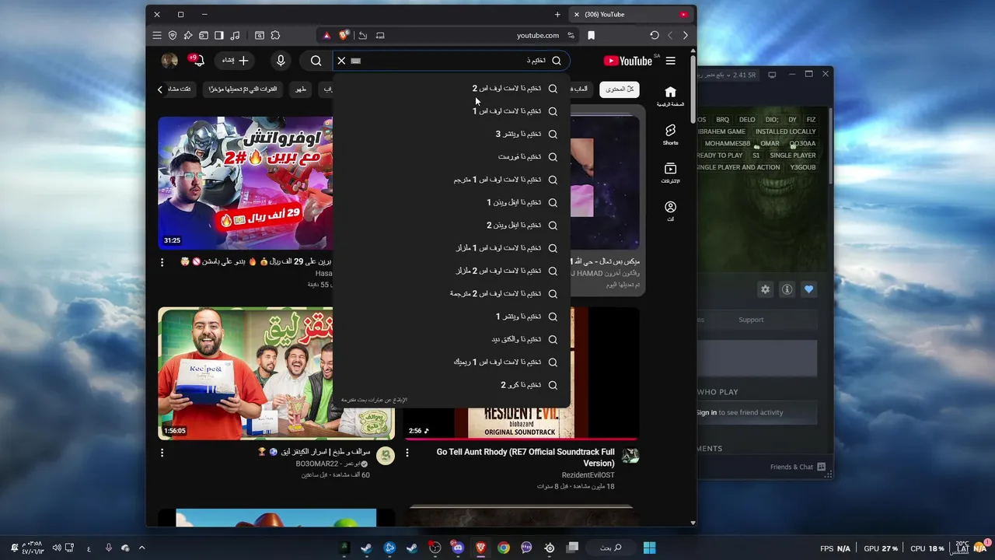Click the report search predictions link
This screenshot has width=995, height=560.
click(x=374, y=400)
